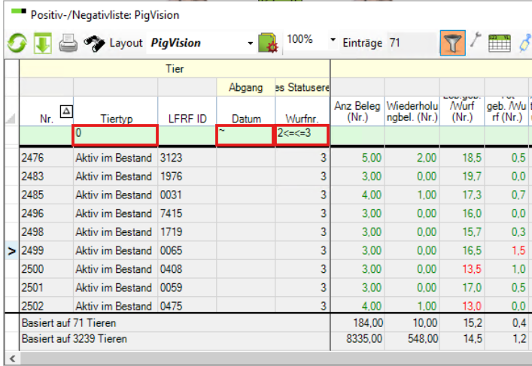Viewport: 532px width, 366px height.
Task: Click the row selector of row 2499
Action: (12, 251)
